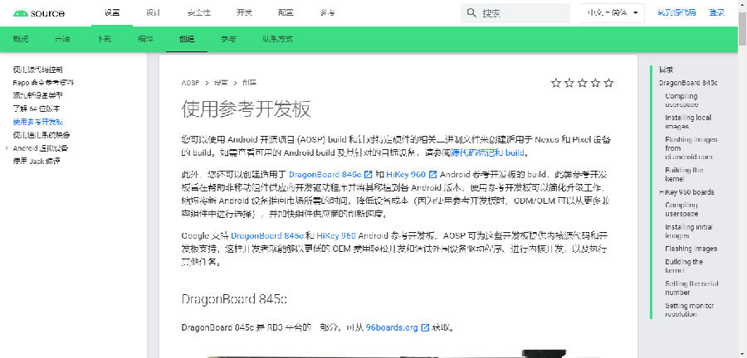Select 联系方式 in the green sub-navigation
Viewport: 747px width, 358px height.
pyautogui.click(x=278, y=39)
